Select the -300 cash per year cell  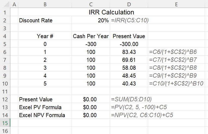coord(91,44)
